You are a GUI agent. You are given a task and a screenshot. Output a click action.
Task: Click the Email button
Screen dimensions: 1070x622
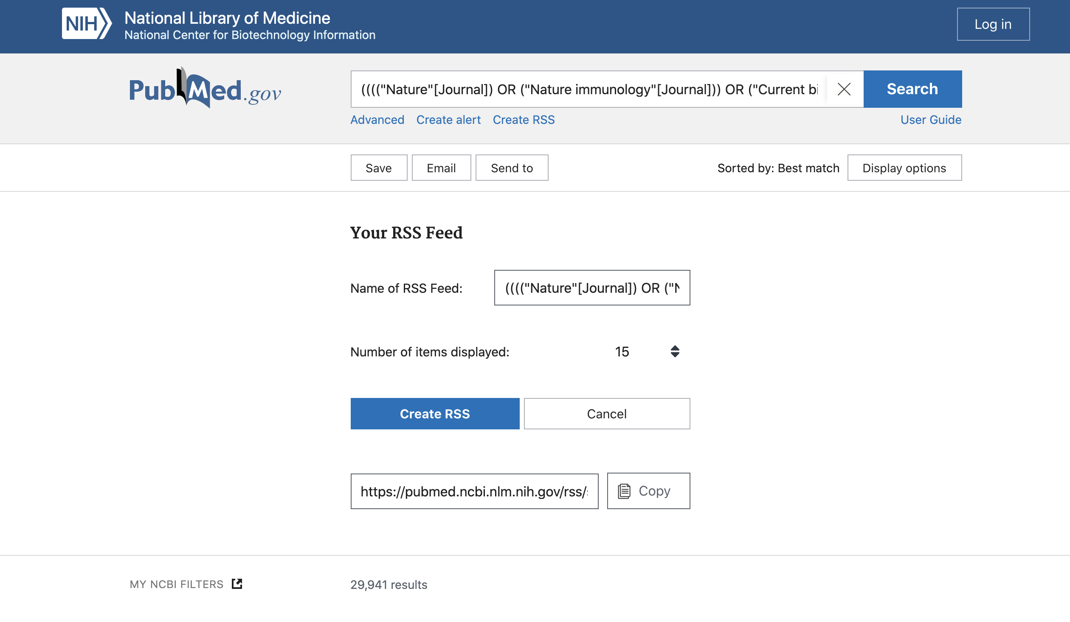441,168
